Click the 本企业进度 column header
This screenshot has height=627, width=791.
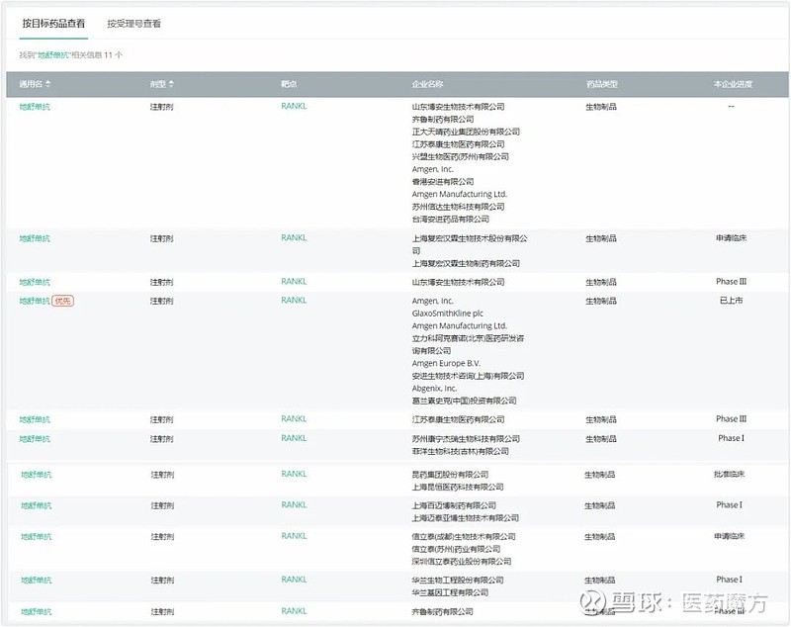733,84
